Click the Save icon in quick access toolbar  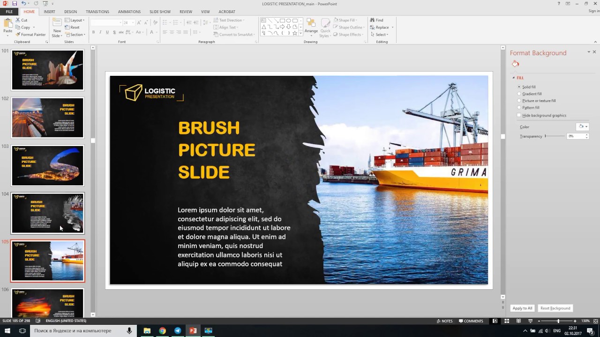click(x=15, y=3)
